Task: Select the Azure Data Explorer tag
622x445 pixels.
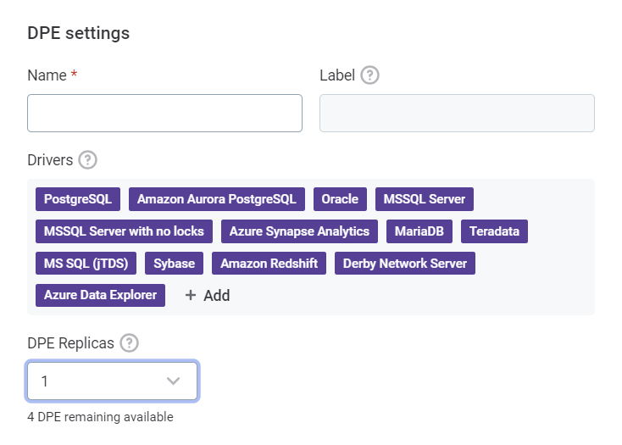Action: [100, 295]
